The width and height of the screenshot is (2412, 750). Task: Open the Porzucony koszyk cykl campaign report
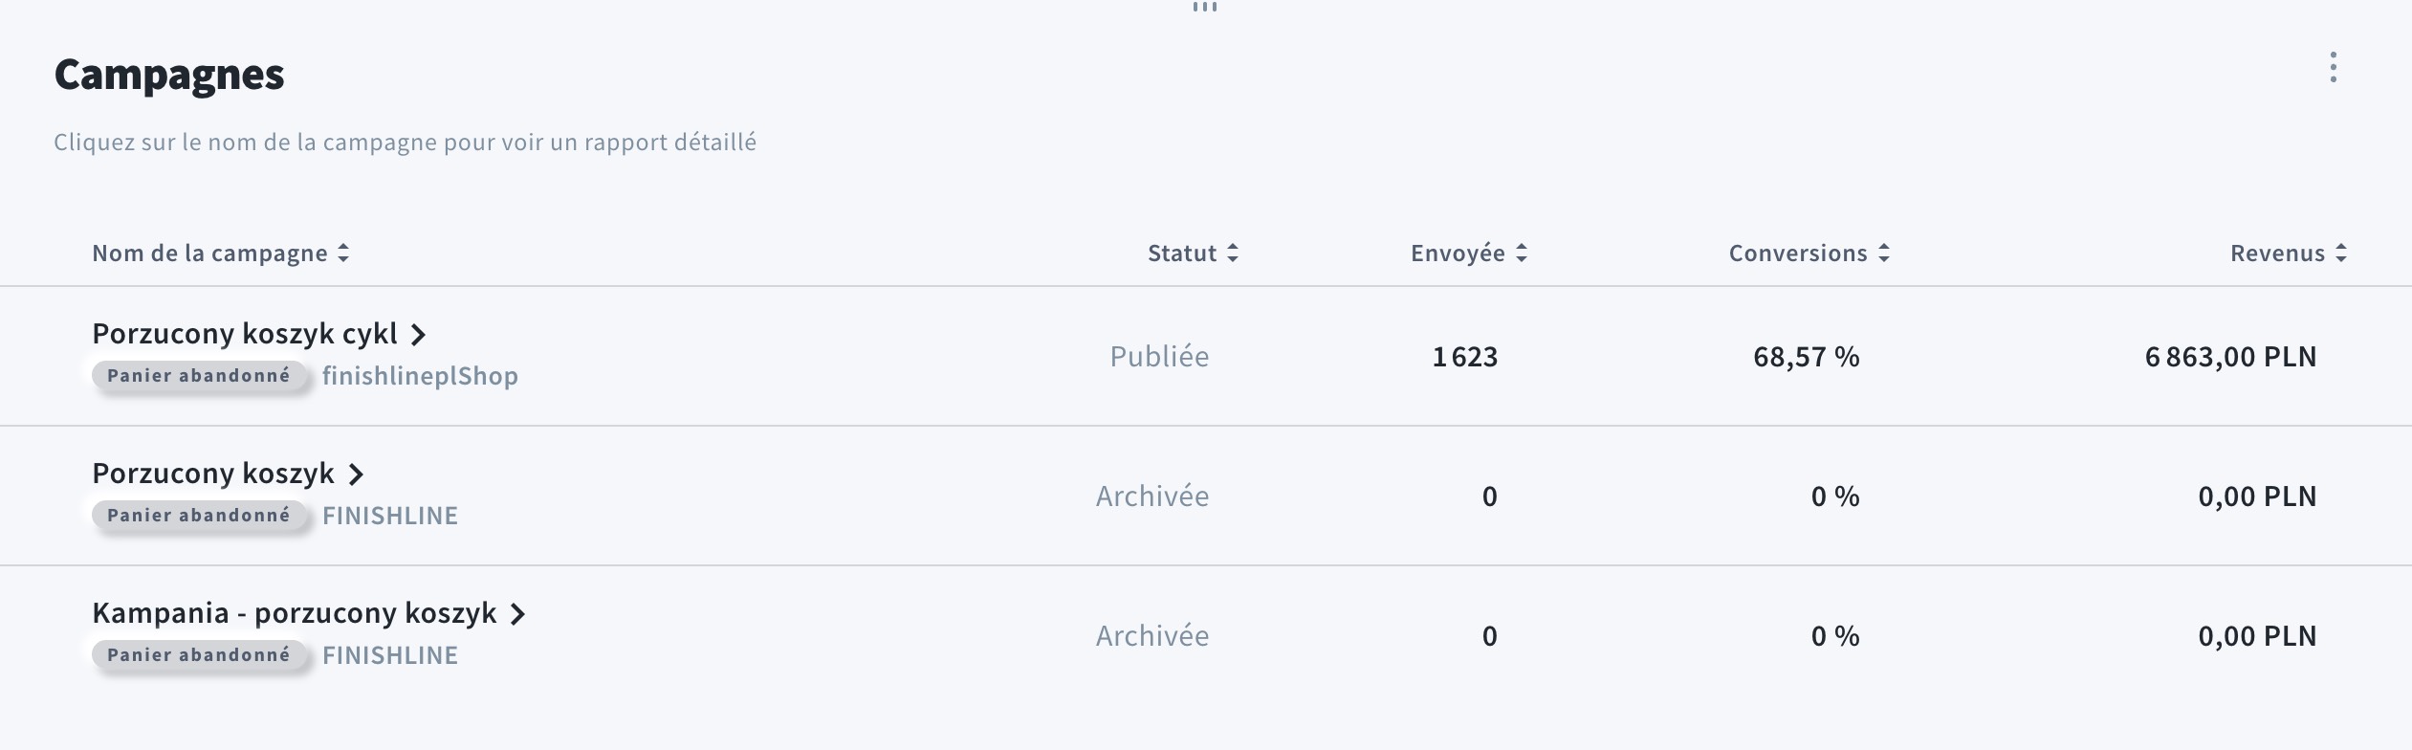(244, 334)
